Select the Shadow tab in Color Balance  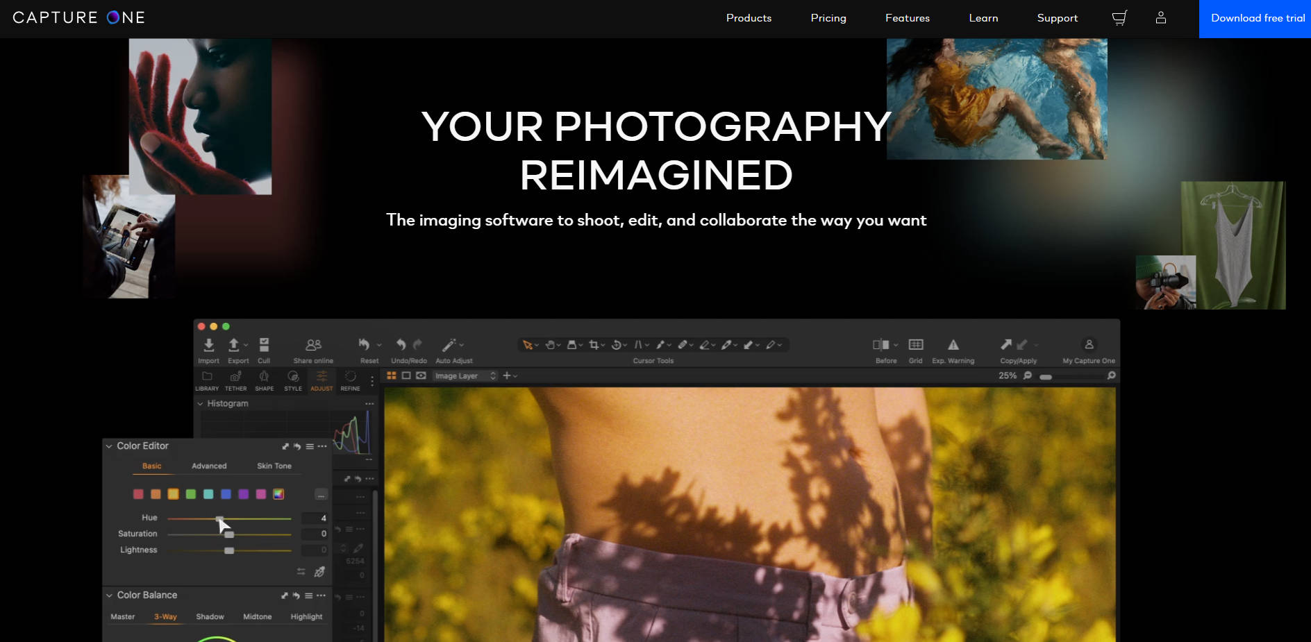coord(210,616)
